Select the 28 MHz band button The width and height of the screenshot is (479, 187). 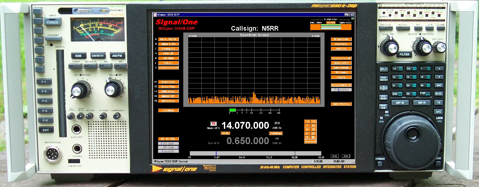(307, 137)
